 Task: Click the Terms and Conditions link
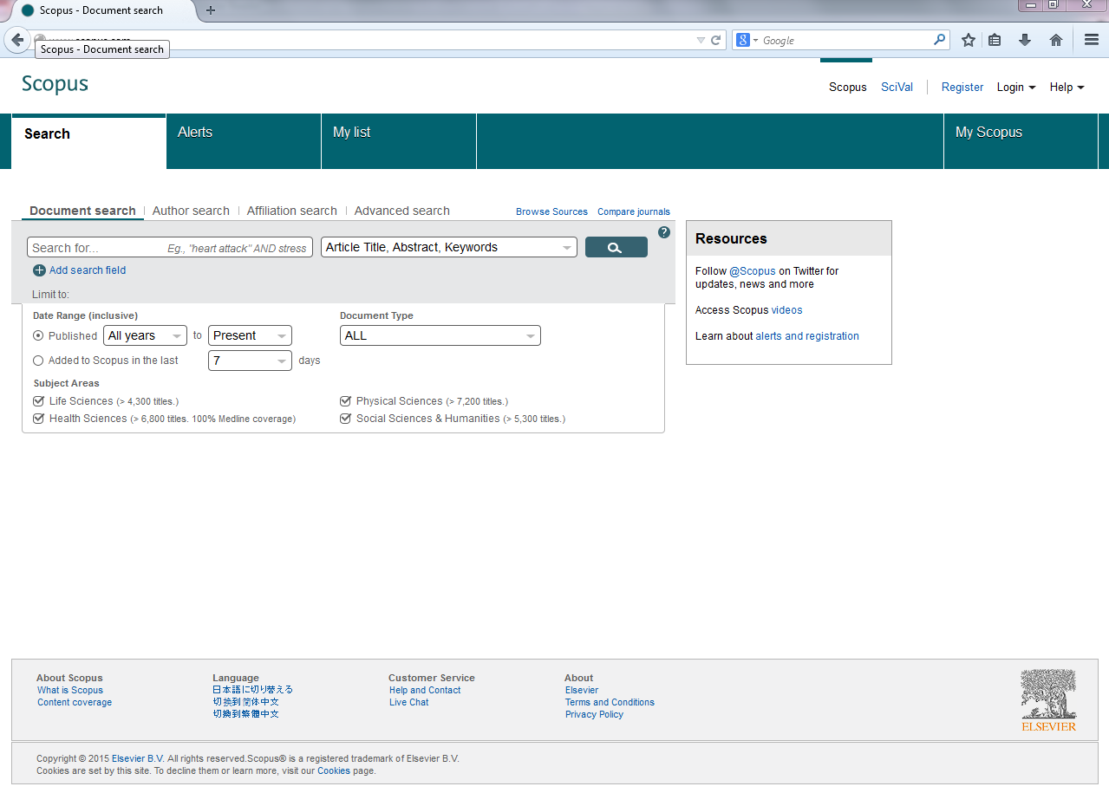[x=610, y=702]
